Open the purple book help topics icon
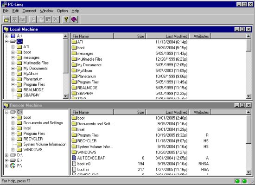 74,19
